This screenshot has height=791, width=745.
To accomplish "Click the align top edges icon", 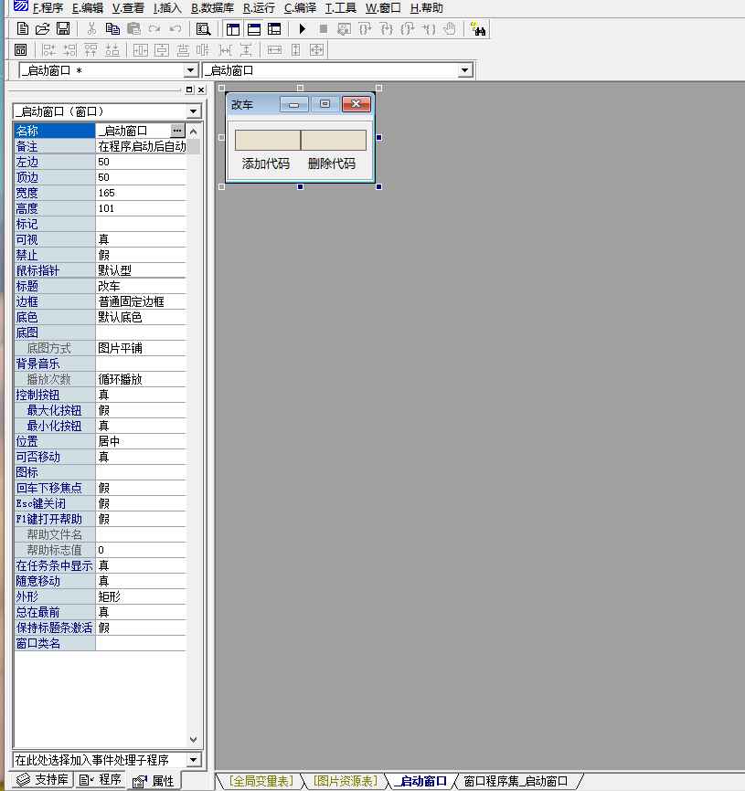I will click(x=90, y=50).
